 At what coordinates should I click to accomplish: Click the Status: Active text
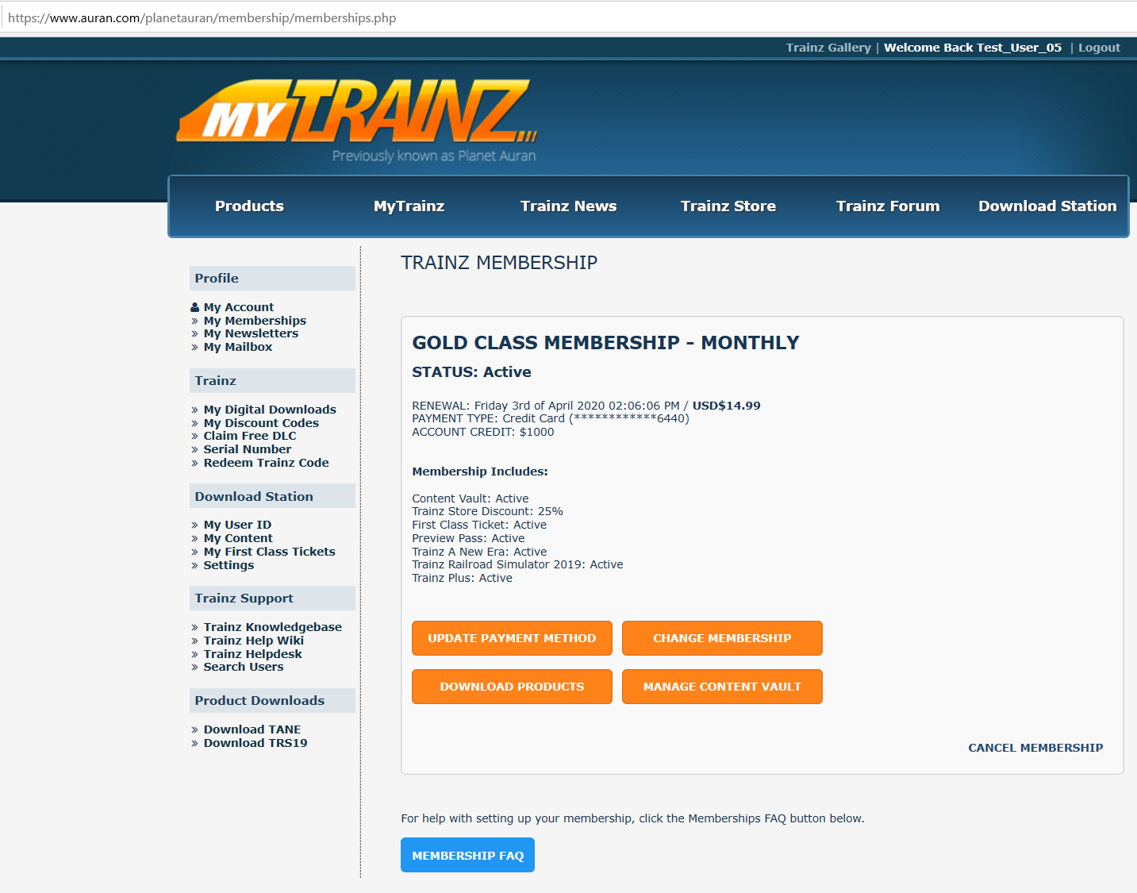(x=471, y=372)
